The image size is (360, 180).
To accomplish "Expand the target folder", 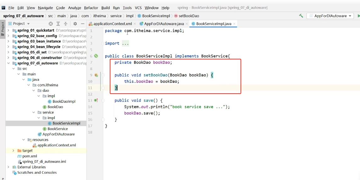I will point(14,151).
